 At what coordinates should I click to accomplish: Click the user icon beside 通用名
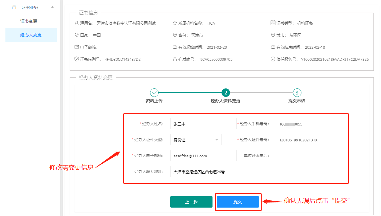(x=77, y=23)
